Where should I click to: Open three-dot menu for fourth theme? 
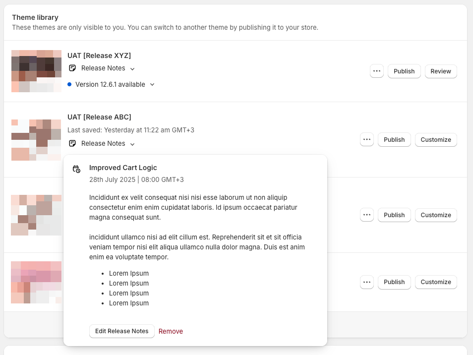[367, 282]
